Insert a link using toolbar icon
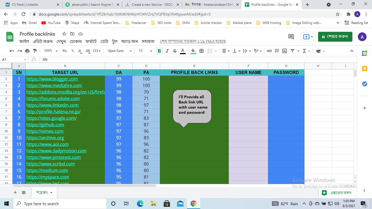This screenshot has width=372, height=209. [269, 51]
